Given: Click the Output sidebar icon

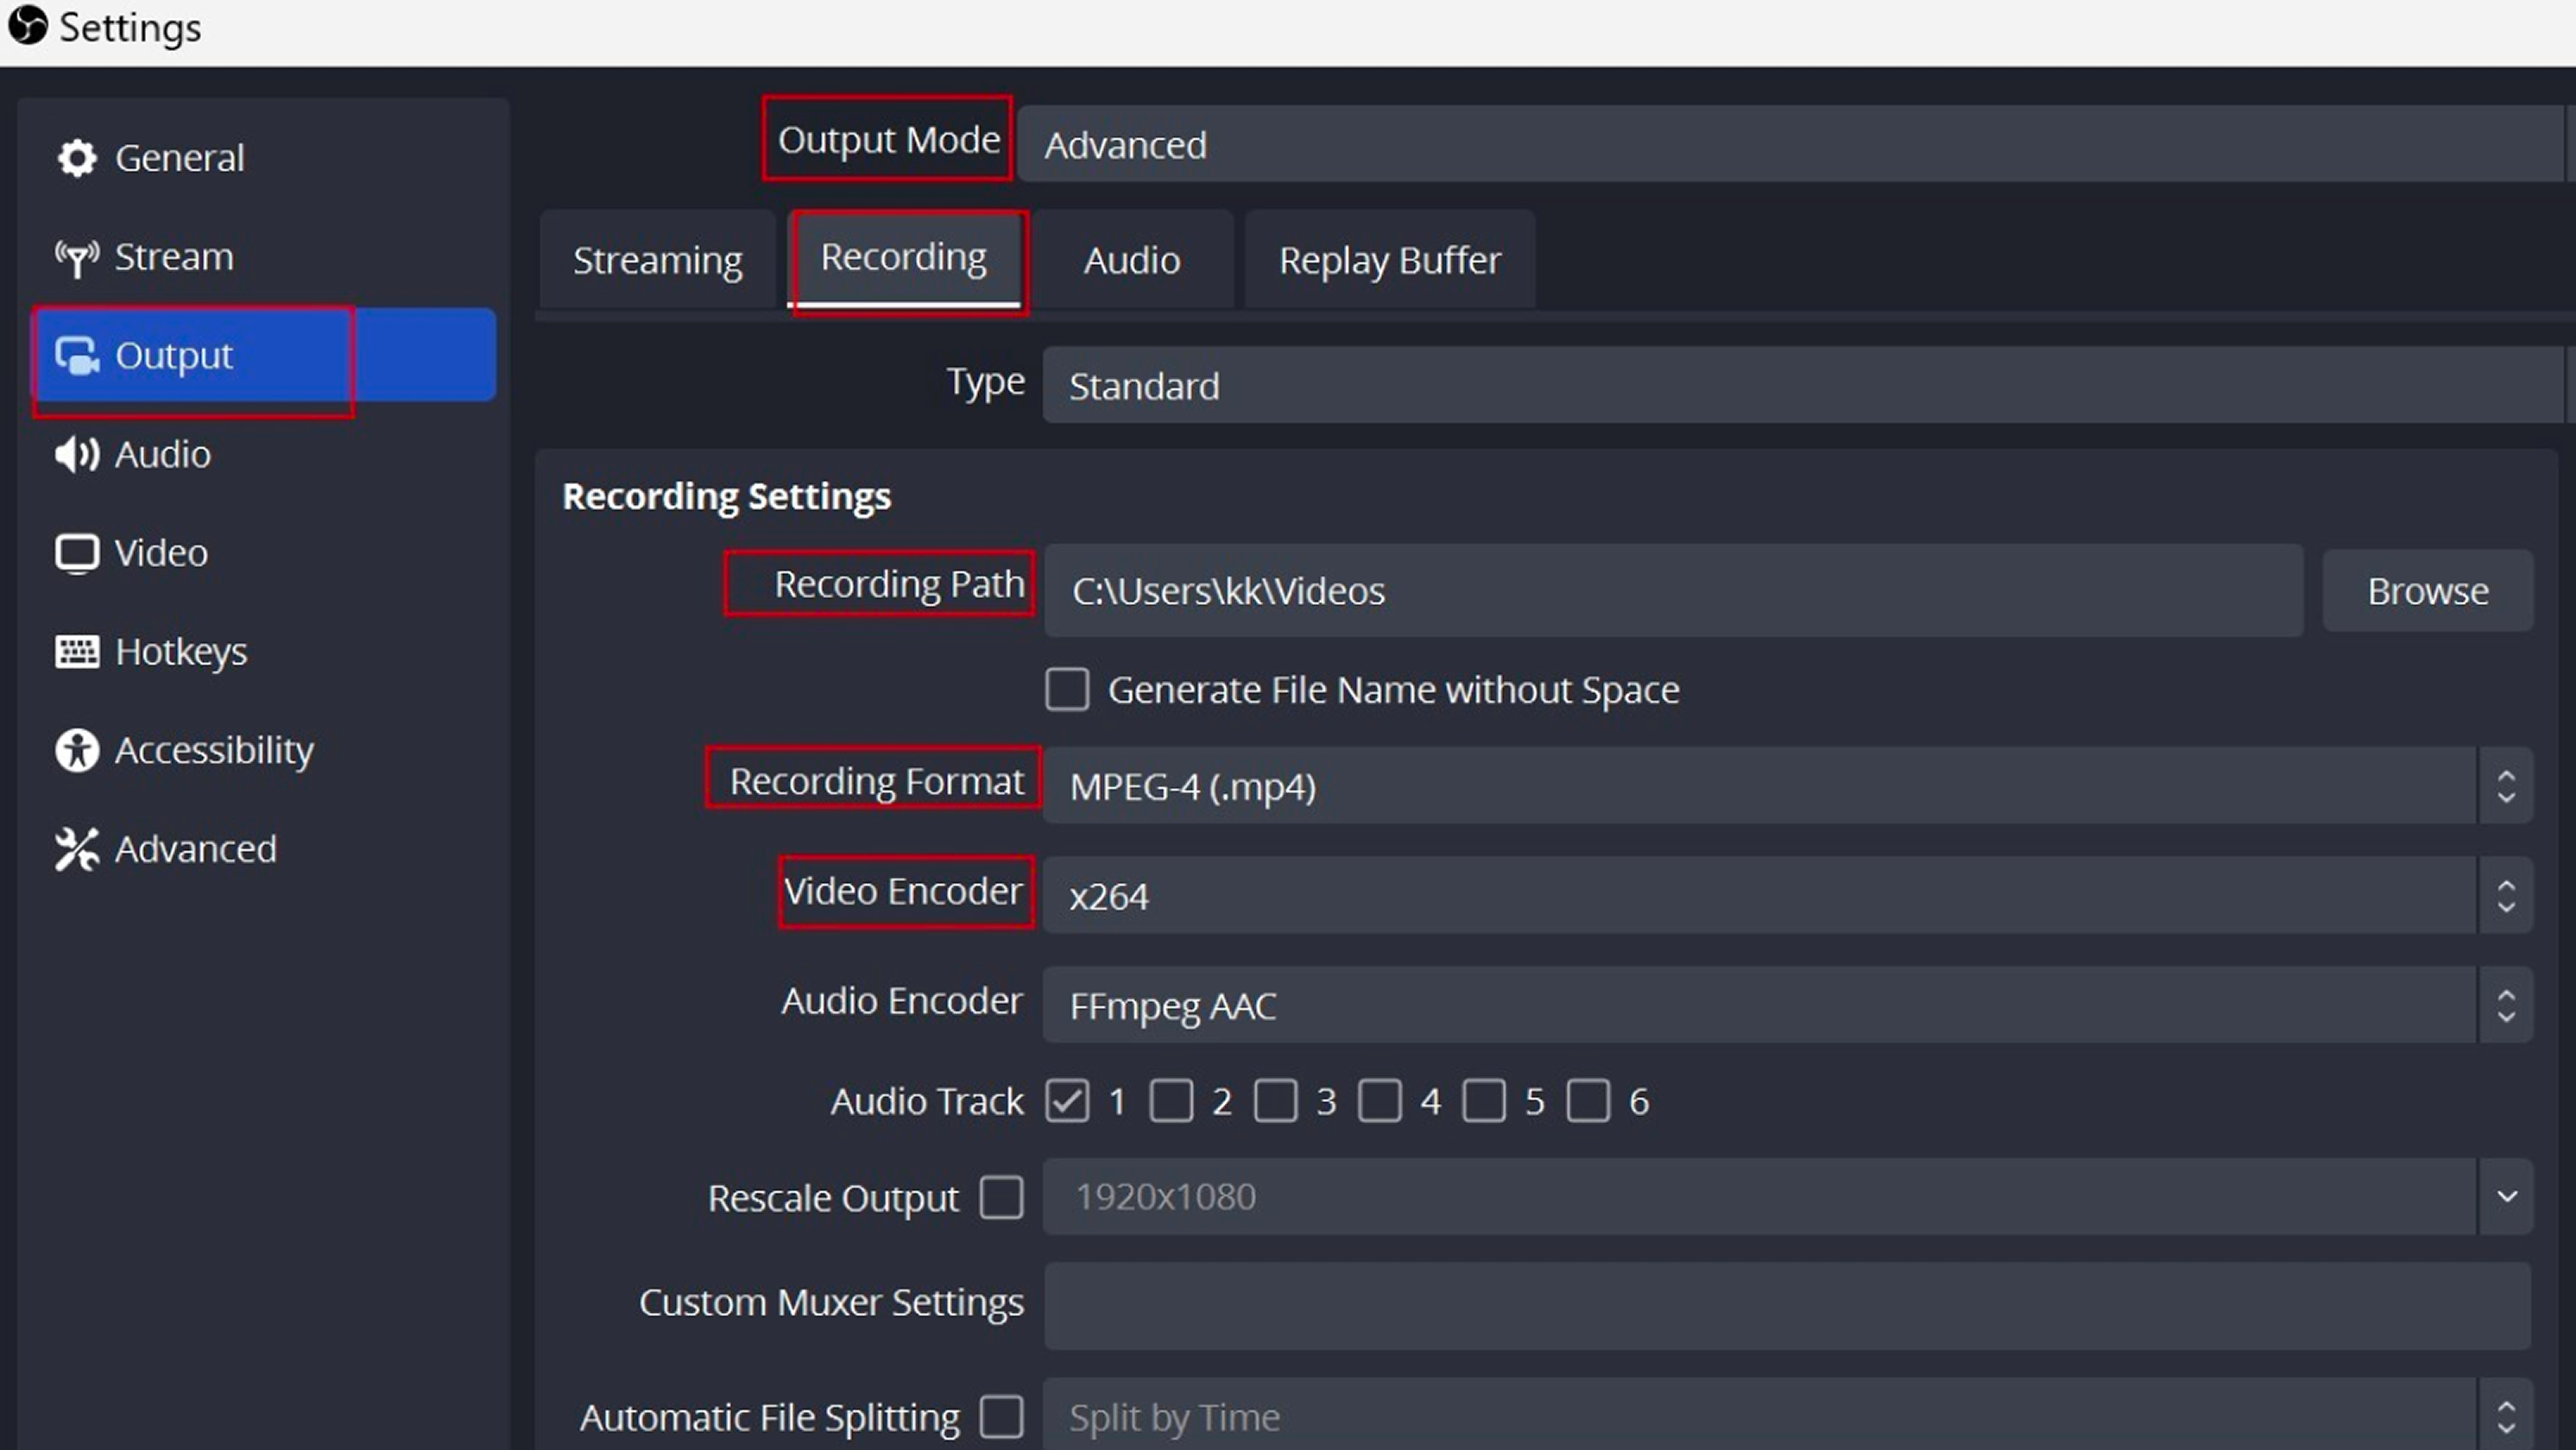Looking at the screenshot, I should (x=77, y=356).
